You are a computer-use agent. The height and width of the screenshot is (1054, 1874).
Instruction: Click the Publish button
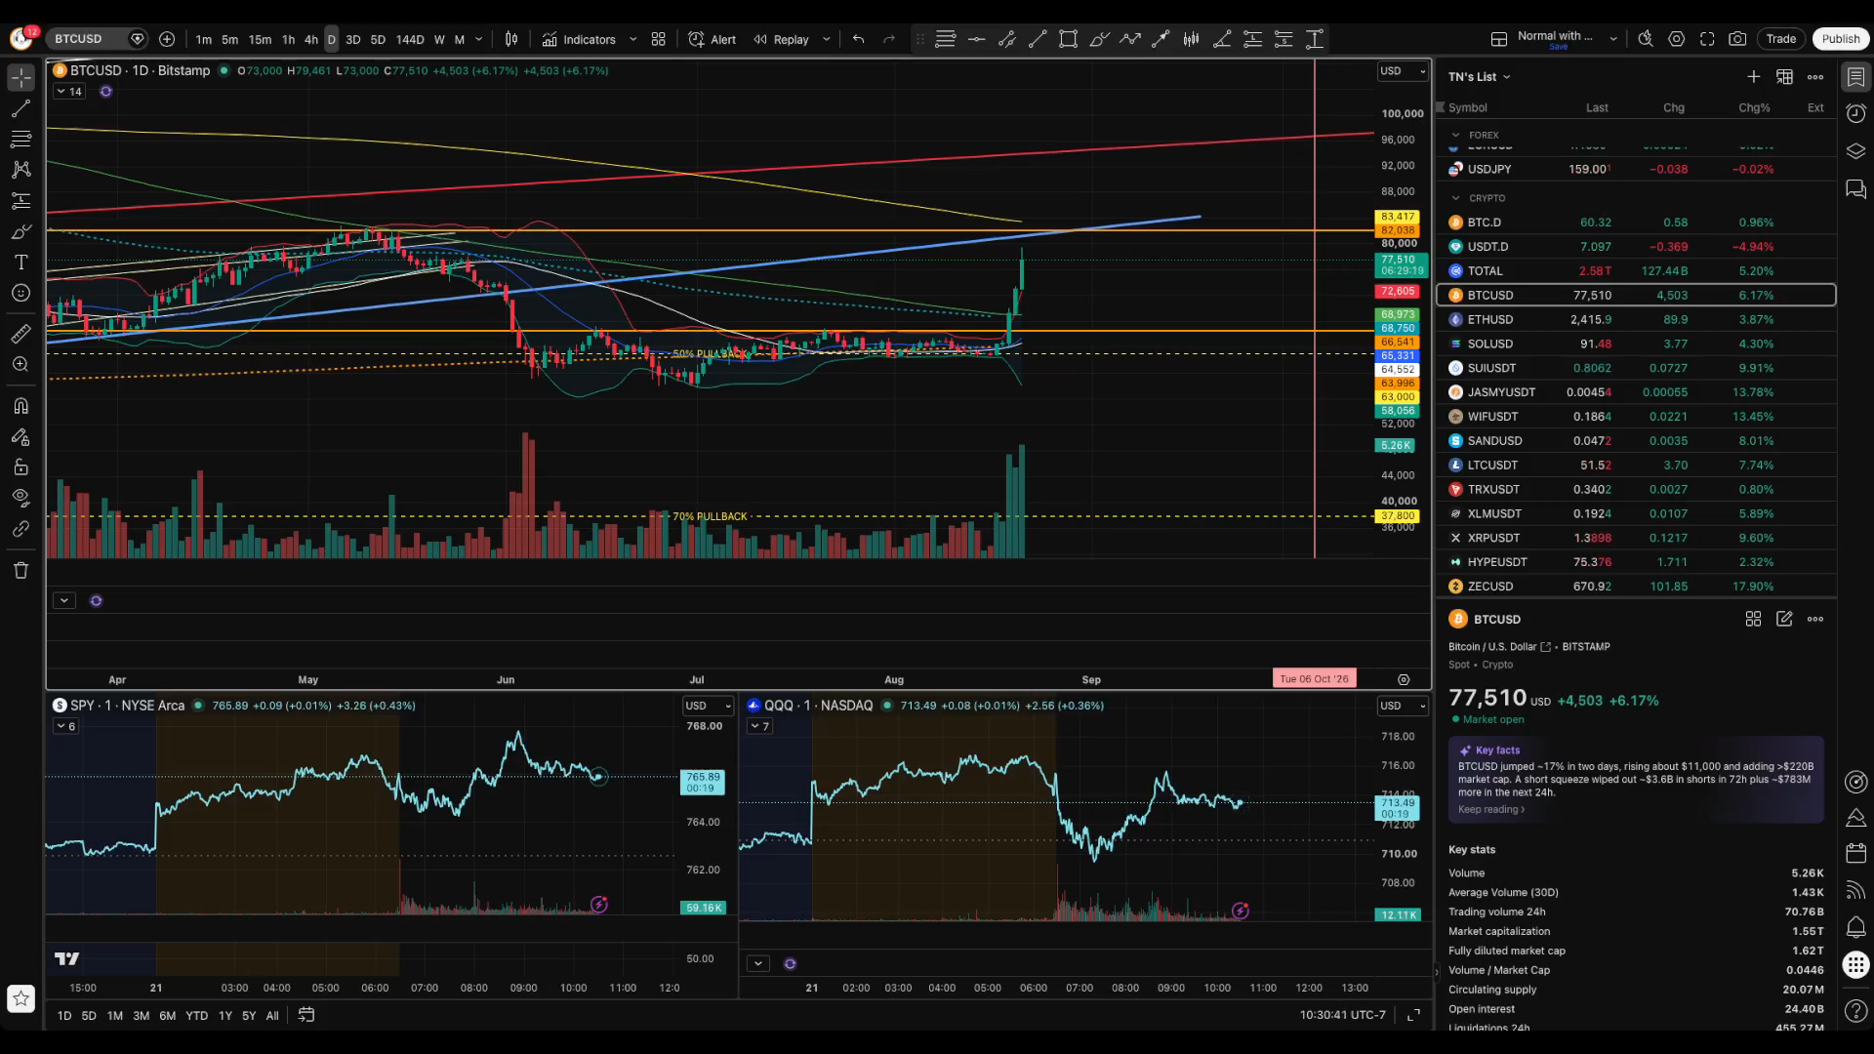(x=1841, y=39)
